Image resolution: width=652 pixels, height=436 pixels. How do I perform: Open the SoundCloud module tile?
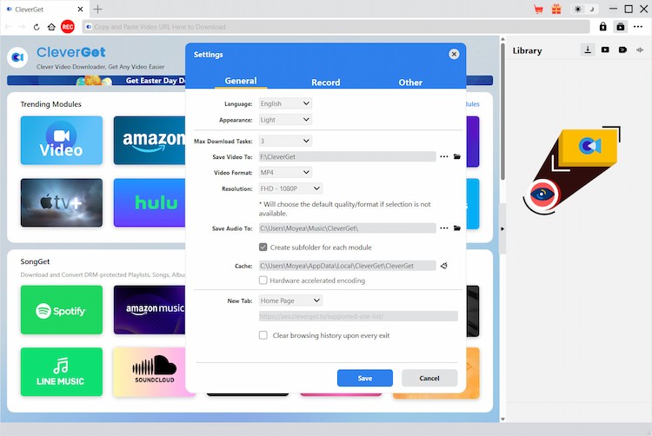(150, 372)
